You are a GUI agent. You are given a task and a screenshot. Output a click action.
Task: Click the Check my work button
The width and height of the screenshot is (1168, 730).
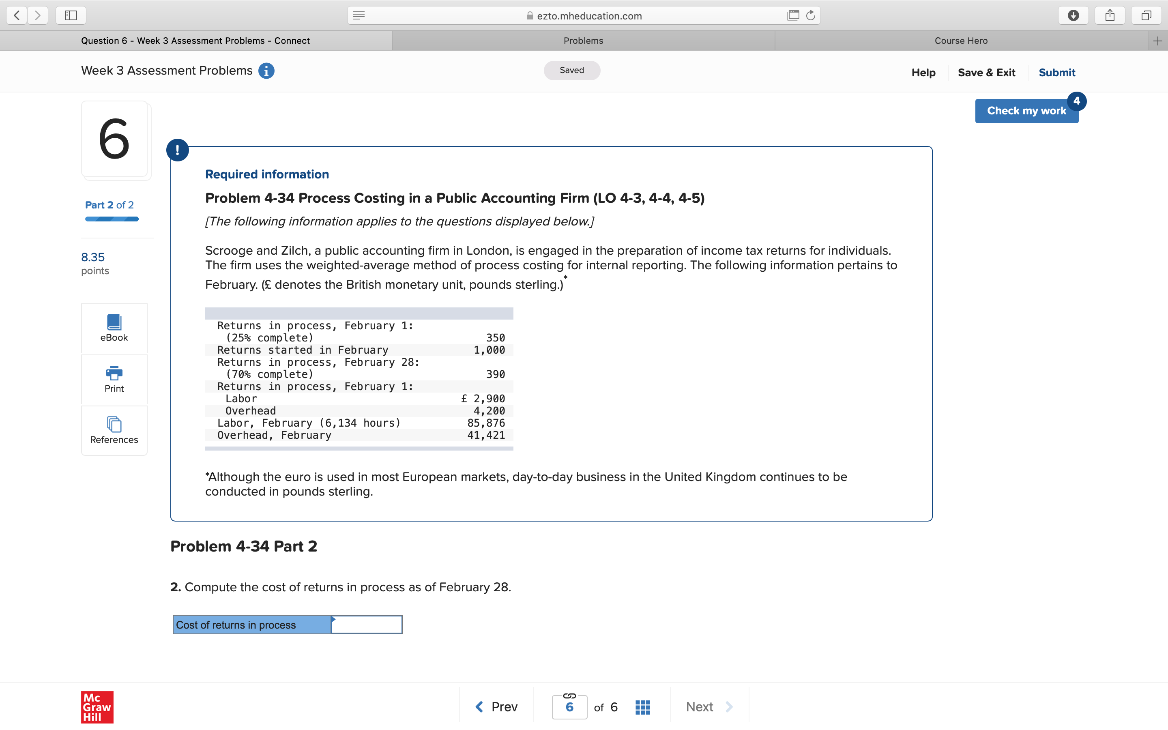(1026, 111)
